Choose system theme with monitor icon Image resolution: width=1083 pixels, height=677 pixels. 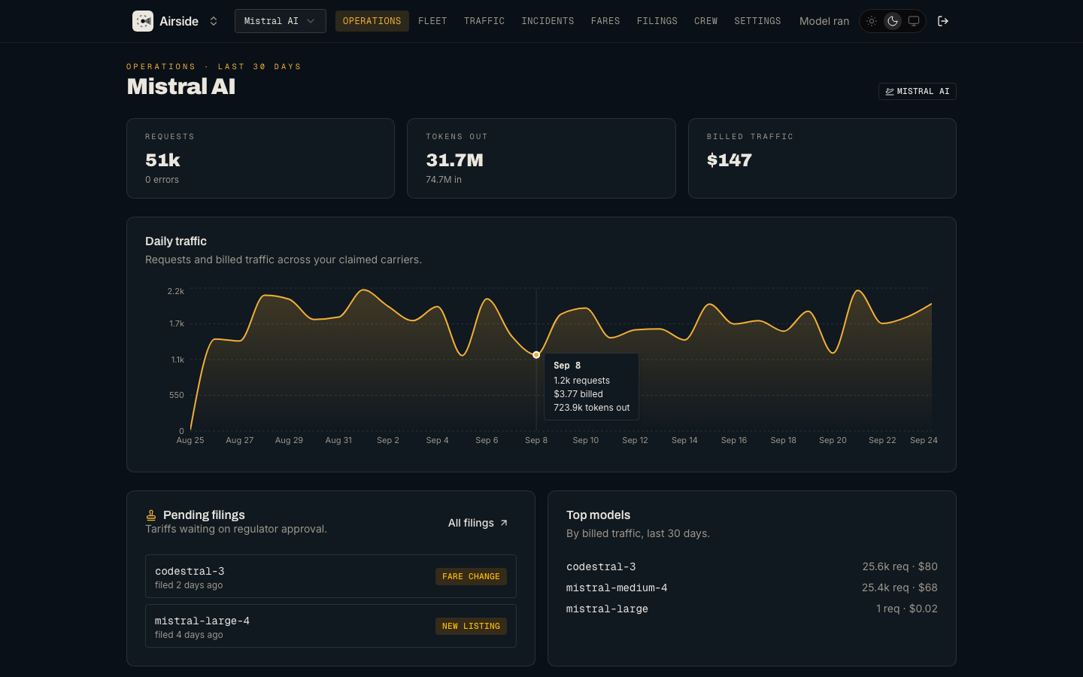[914, 21]
